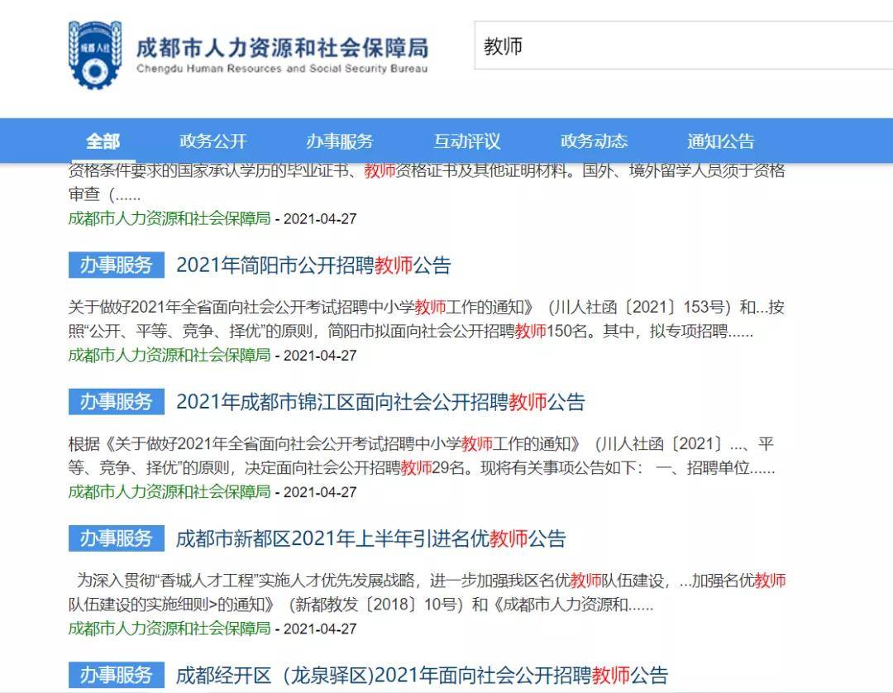Click 办事服务 tag beside 锦江区 result
This screenshot has height=693, width=893.
[117, 402]
